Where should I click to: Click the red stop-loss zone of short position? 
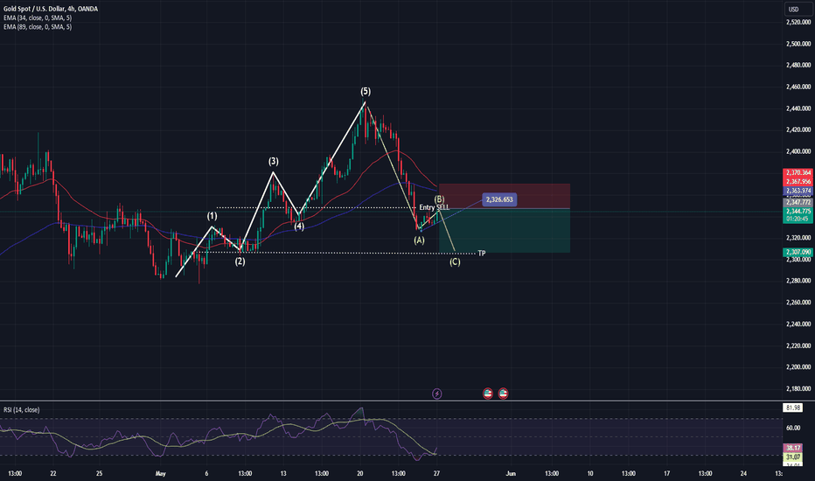pyautogui.click(x=505, y=196)
